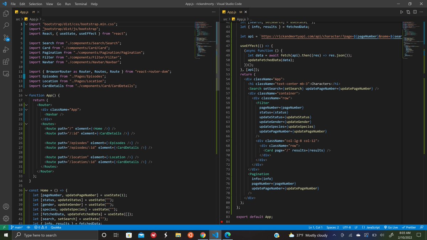Open the Terminal menu
Screen dimensions: 427x240
click(x=81, y=4)
